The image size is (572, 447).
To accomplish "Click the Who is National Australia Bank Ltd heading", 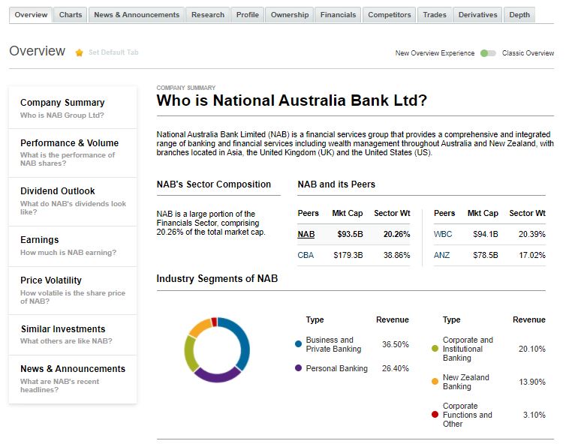I will pyautogui.click(x=291, y=100).
